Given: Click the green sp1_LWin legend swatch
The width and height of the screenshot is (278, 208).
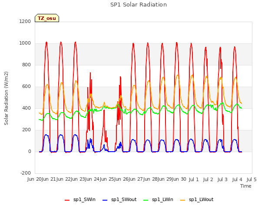Looking at the screenshot, I should [x=146, y=200].
